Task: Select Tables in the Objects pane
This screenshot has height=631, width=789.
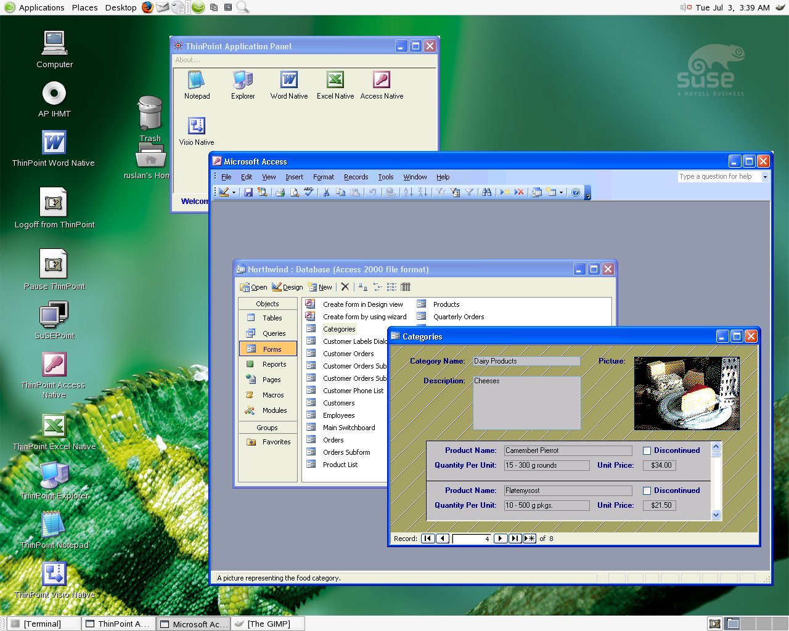Action: tap(268, 318)
